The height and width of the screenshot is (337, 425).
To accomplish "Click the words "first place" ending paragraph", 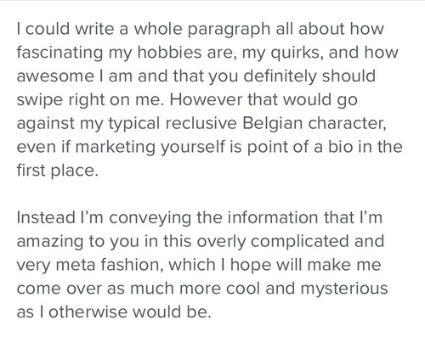I will click(x=57, y=171).
